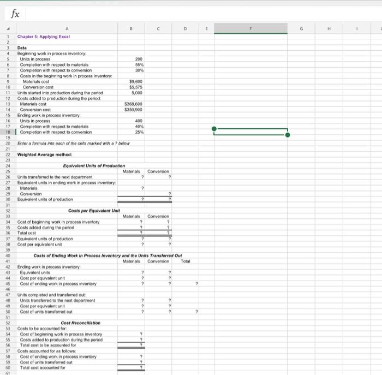This screenshot has width=382, height=375.
Task: Click the $368,600 materials cost cell
Action: [133, 104]
